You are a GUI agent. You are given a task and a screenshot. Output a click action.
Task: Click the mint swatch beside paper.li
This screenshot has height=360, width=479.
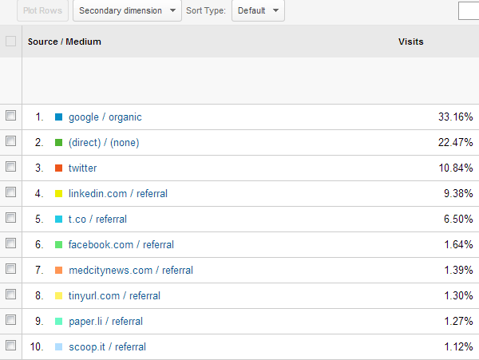click(58, 321)
